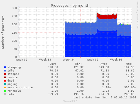140x104 pixels.
Task: Click idle minimum value 67.01
Action: 79,71
